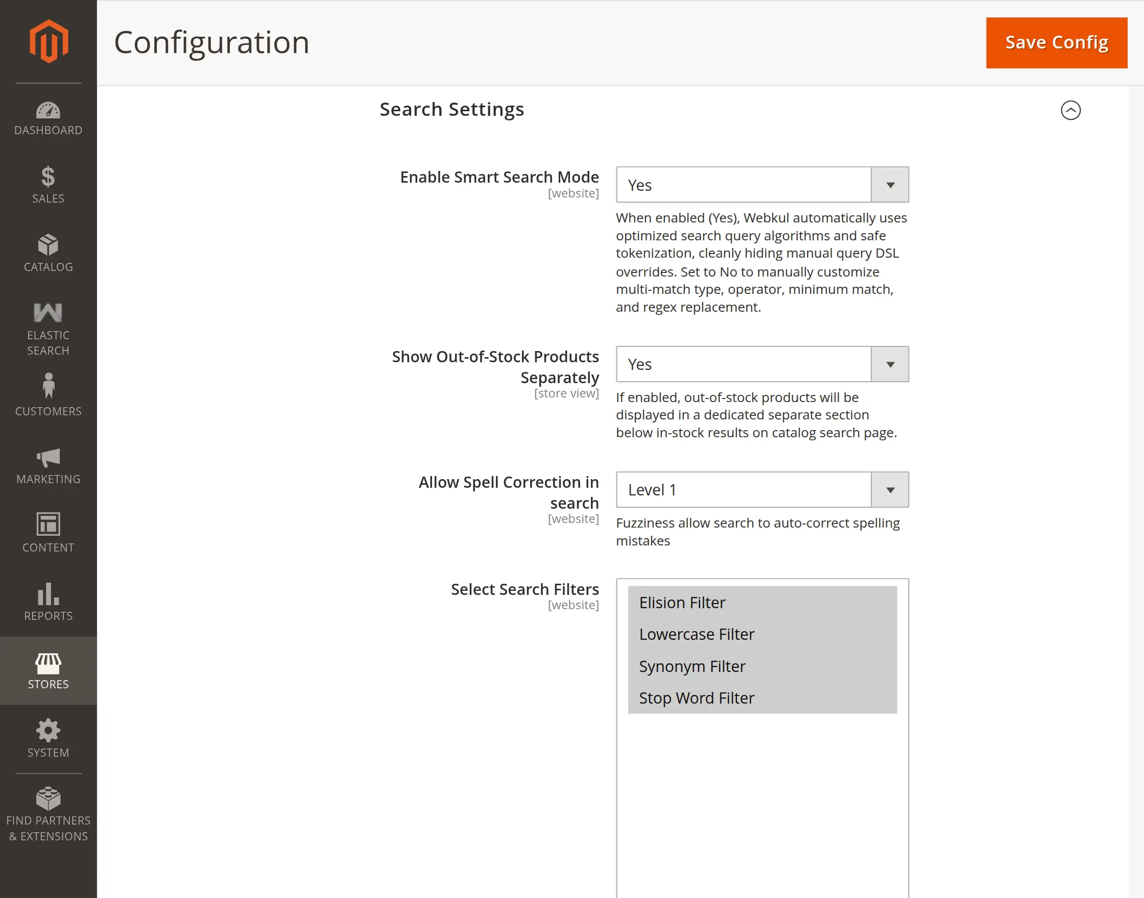Click the Select Search Filters label
Screen dimensions: 1144x898
pos(525,589)
